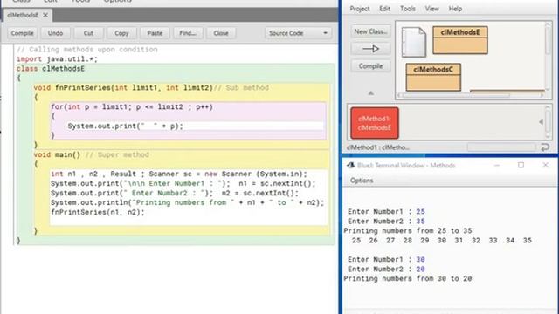Close the clMethodsE editor tab
The image size is (559, 314).
pos(45,16)
